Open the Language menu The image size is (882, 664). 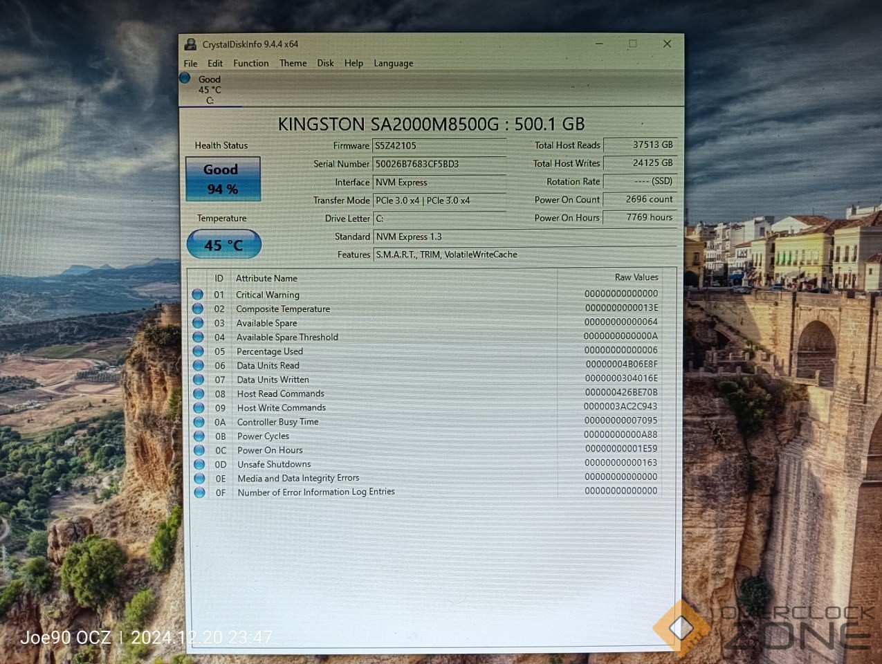pyautogui.click(x=393, y=64)
